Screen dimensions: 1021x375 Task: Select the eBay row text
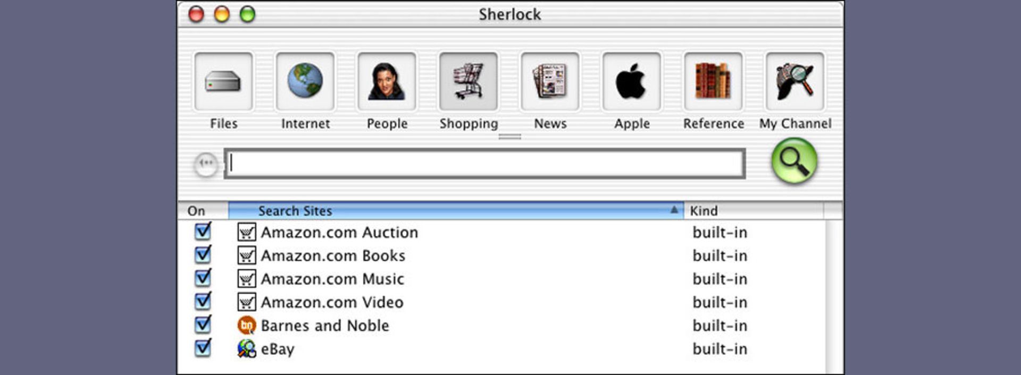(278, 350)
